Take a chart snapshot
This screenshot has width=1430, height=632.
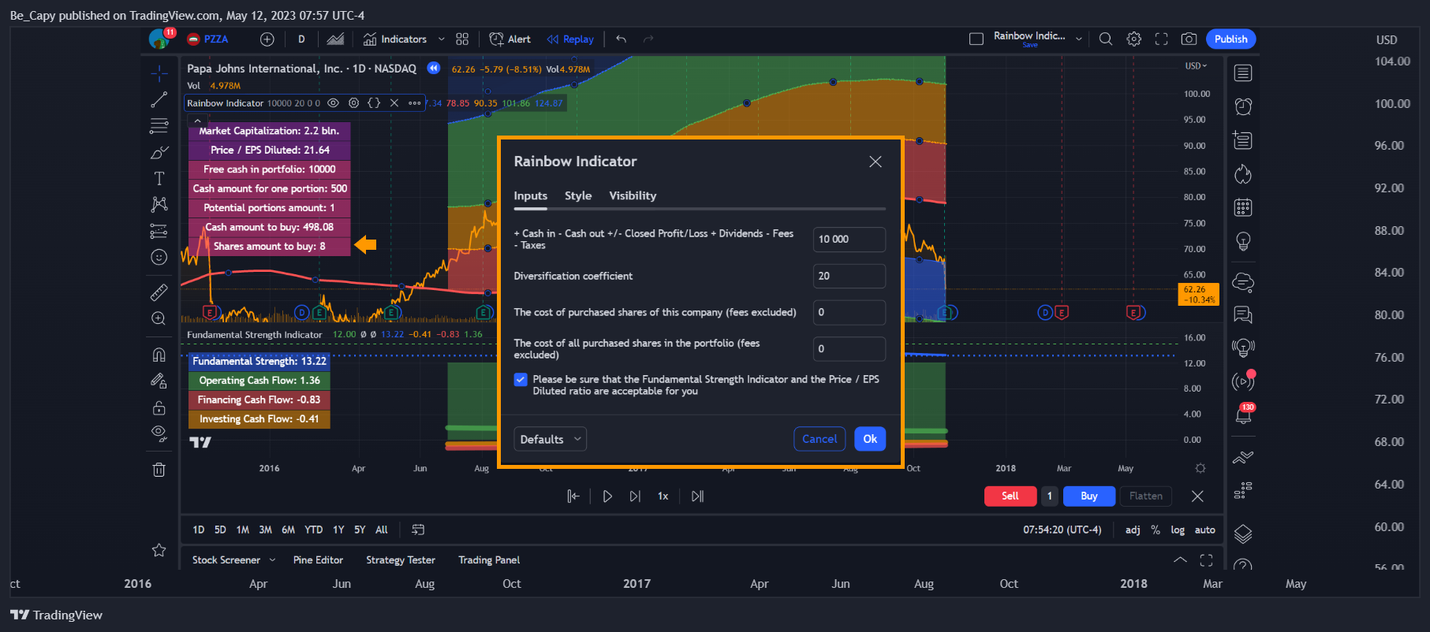pyautogui.click(x=1189, y=39)
